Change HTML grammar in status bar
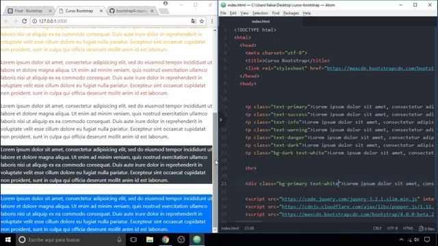This screenshot has height=246, width=438. tap(408, 228)
